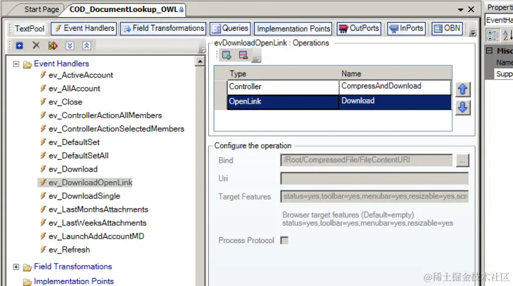Click the red-yellow run arrows icon
The height and width of the screenshot is (286, 513).
53,46
